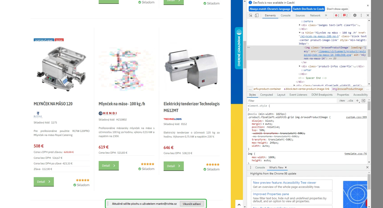The height and width of the screenshot is (208, 383).
Task: Expand the margin shorthand property triangle
Action: coord(263,124)
